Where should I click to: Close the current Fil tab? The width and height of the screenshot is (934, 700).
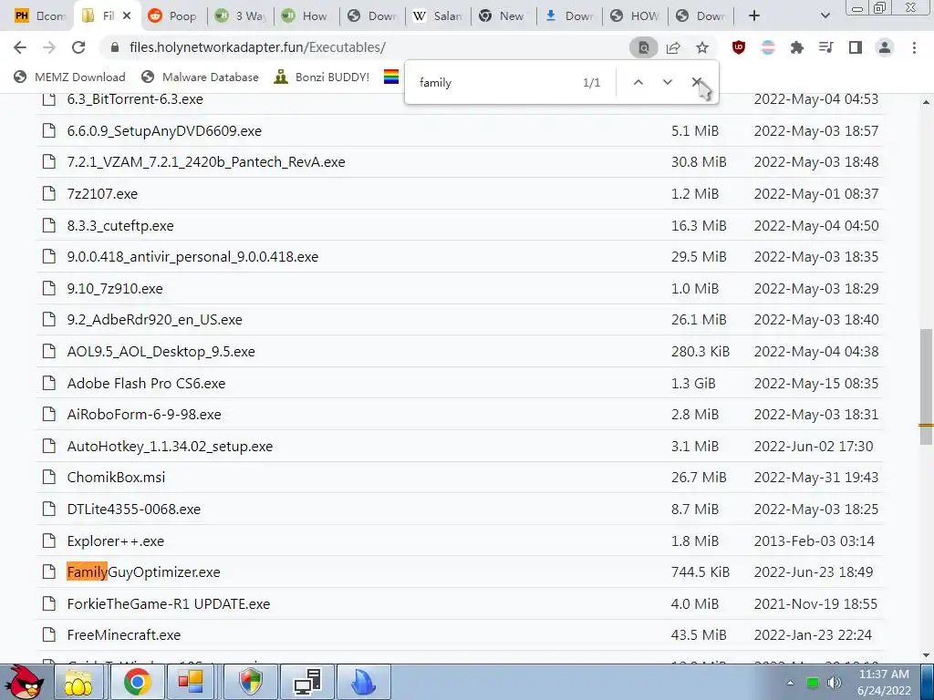click(127, 16)
